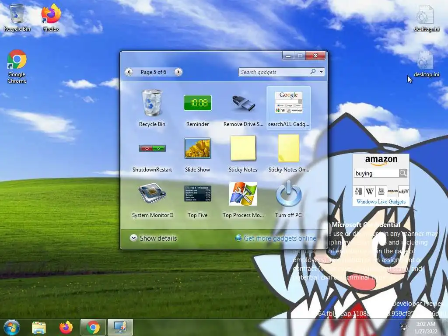Pick the Sticky Notes Online gadget
Viewport: 448px width, 336px height.
[x=289, y=154]
